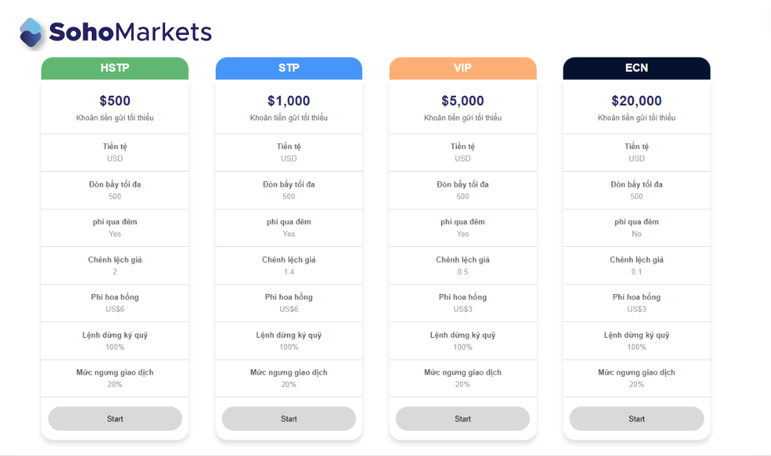The height and width of the screenshot is (456, 771).
Task: Click the $500 minimum deposit amount
Action: (115, 101)
